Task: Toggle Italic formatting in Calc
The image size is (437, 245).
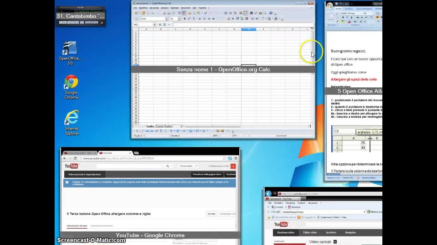Action: click(x=189, y=19)
